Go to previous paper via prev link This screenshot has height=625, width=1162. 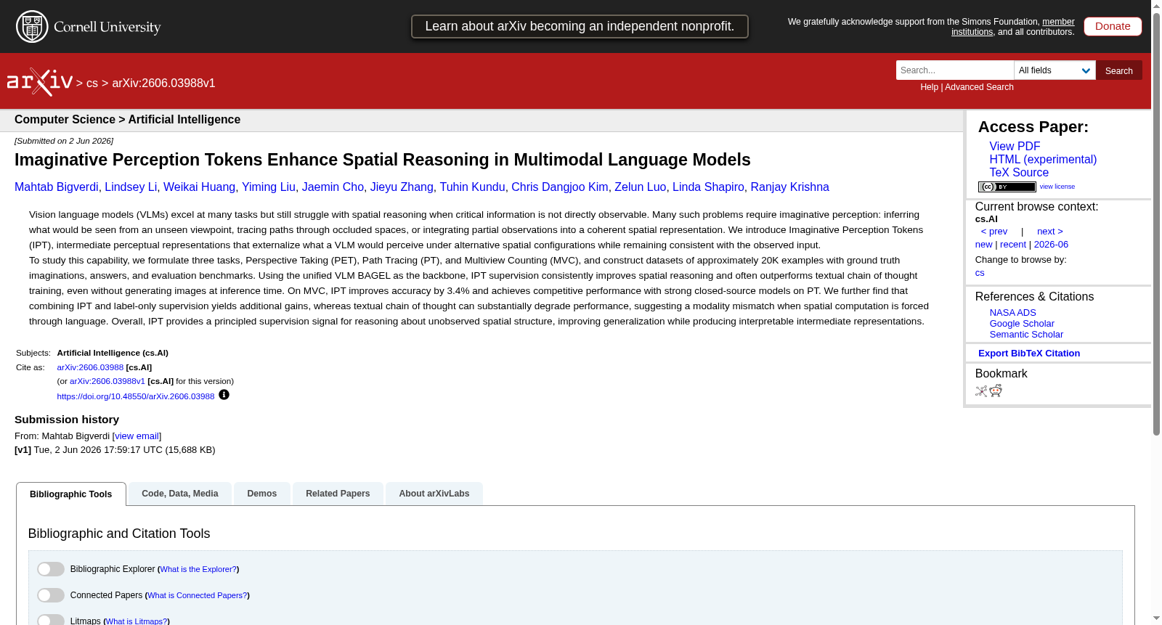point(994,232)
